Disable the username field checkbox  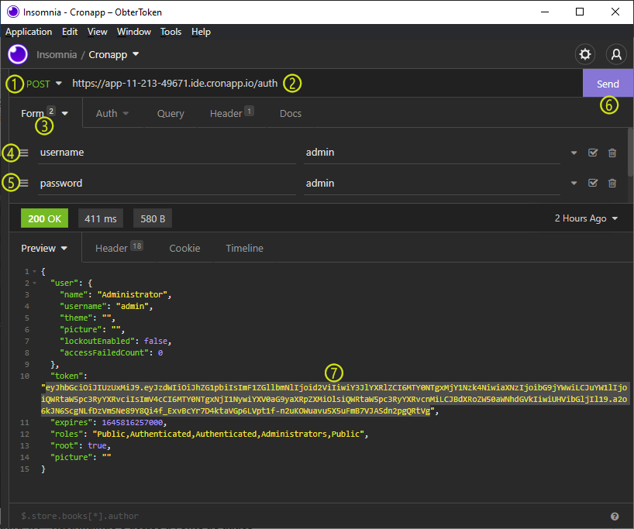click(593, 153)
